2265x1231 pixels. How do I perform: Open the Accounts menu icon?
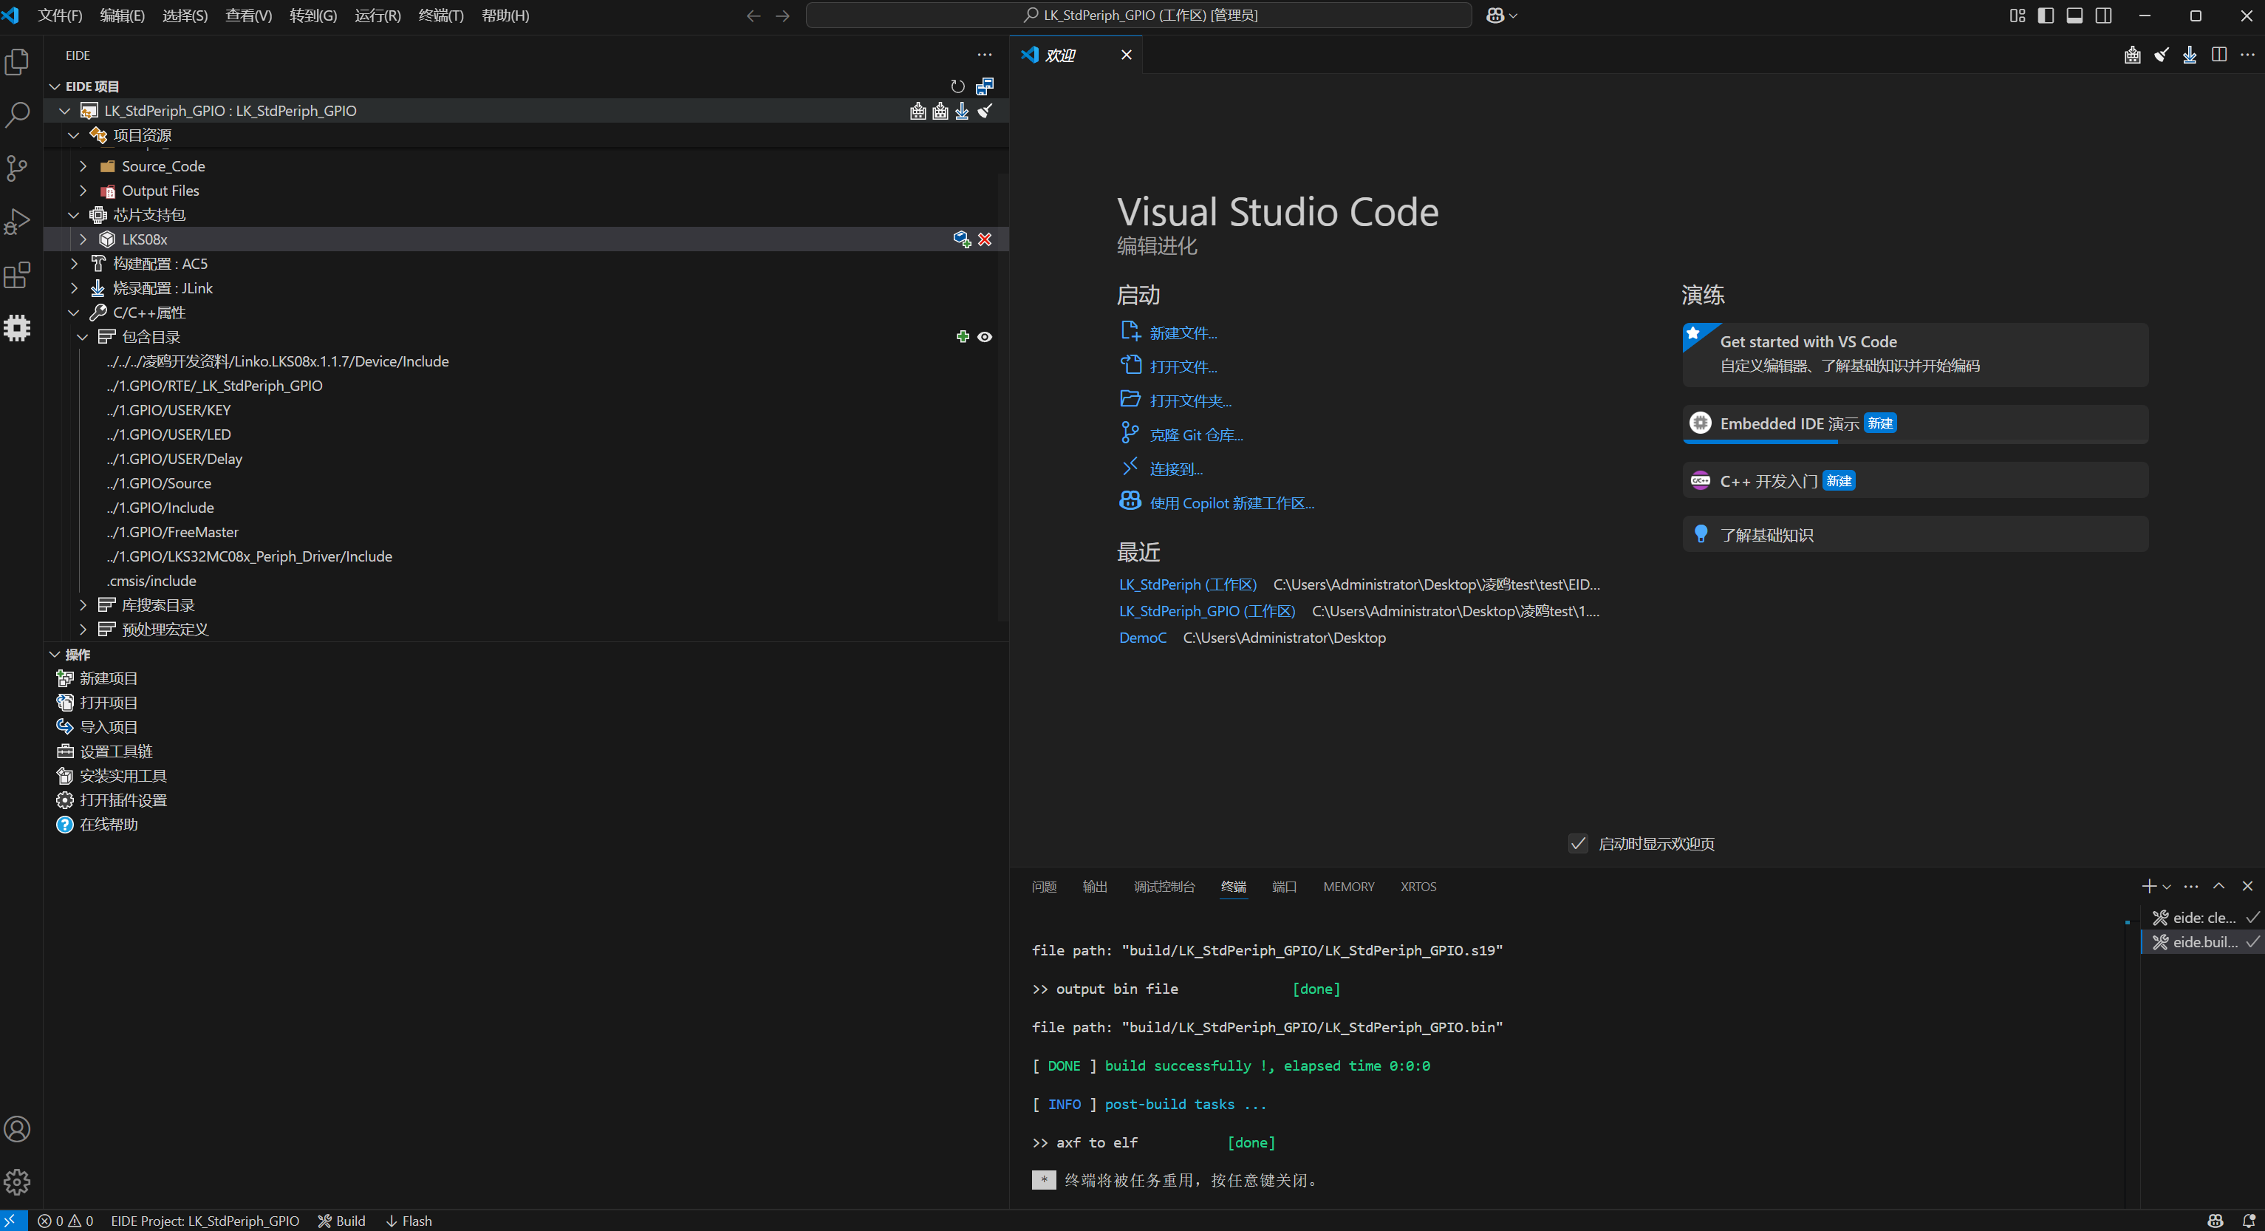click(x=18, y=1129)
